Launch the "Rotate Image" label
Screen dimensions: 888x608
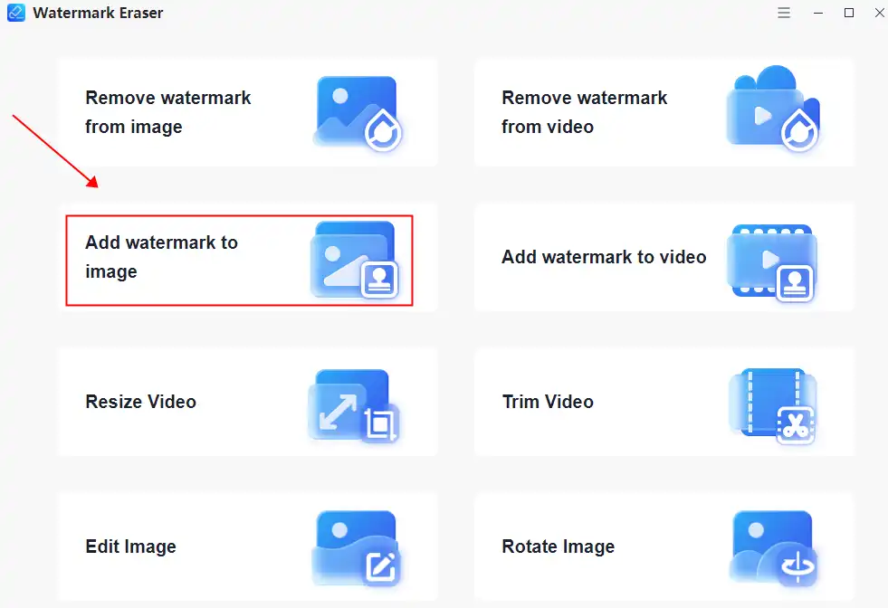pos(558,546)
